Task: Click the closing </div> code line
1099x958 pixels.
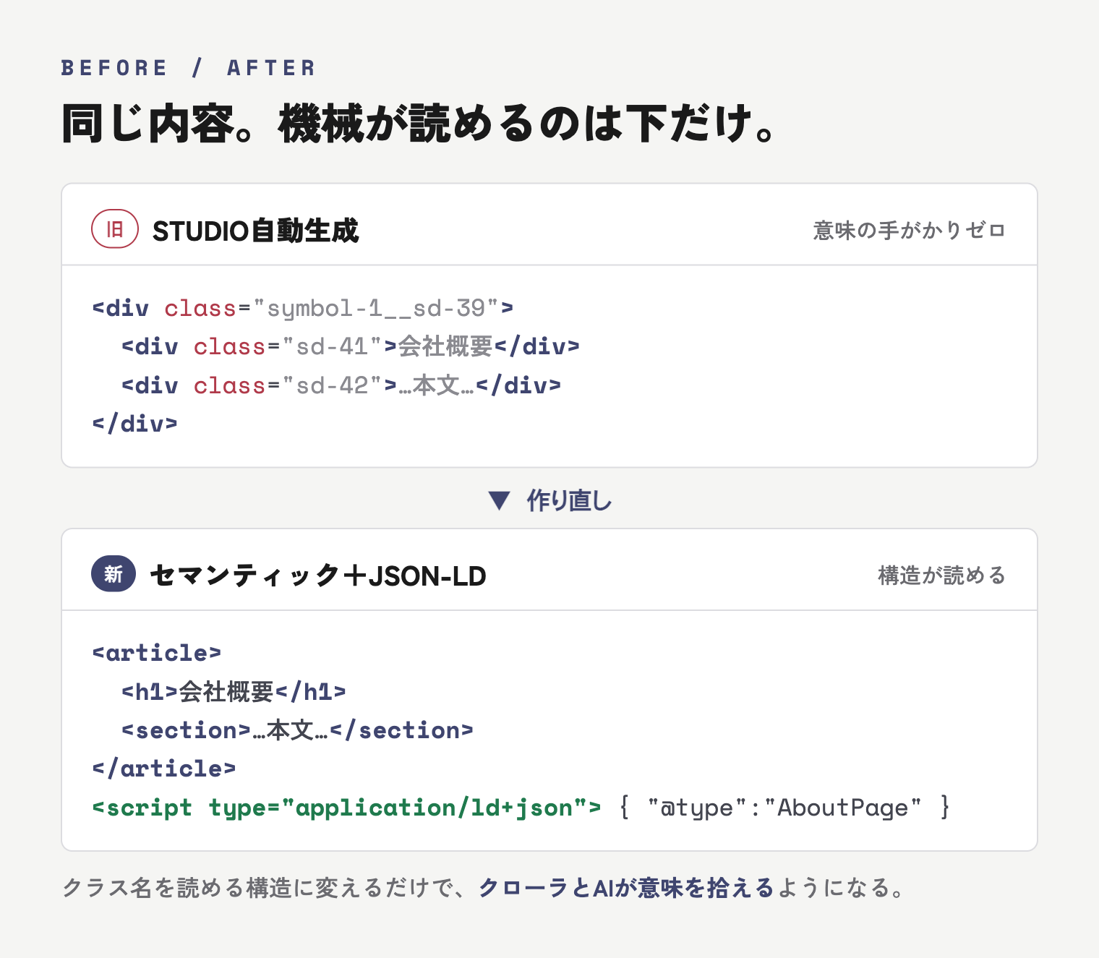Action: (x=135, y=424)
